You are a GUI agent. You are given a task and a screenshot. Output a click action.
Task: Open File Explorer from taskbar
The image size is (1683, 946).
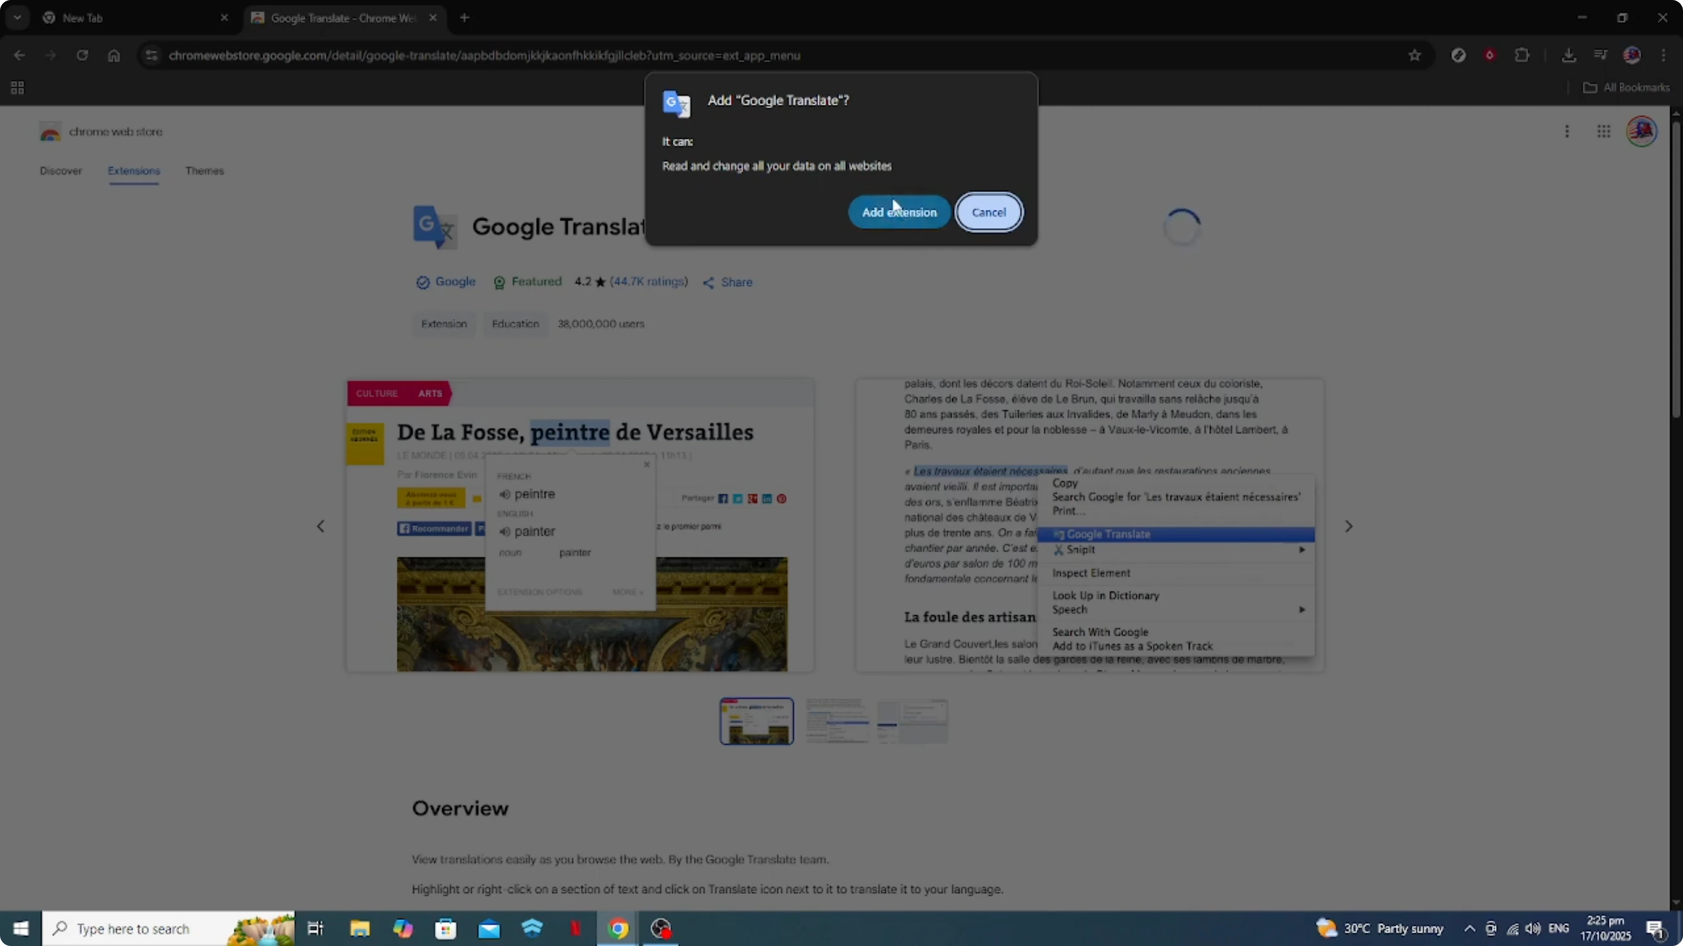(360, 928)
